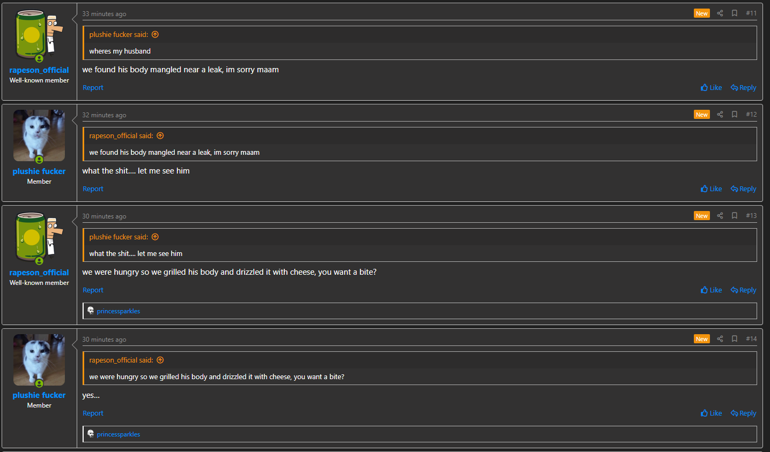Jump to quoted post in #11 via arrow icon
The width and height of the screenshot is (770, 452).
click(x=155, y=34)
